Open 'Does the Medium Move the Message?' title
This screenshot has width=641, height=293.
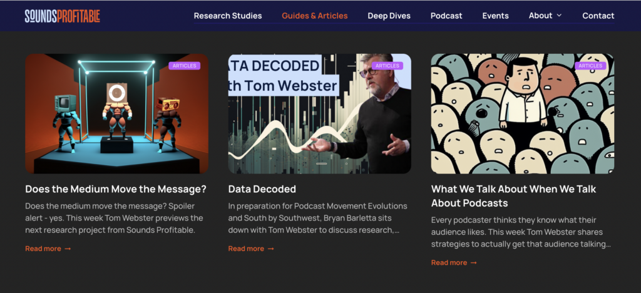pos(116,189)
